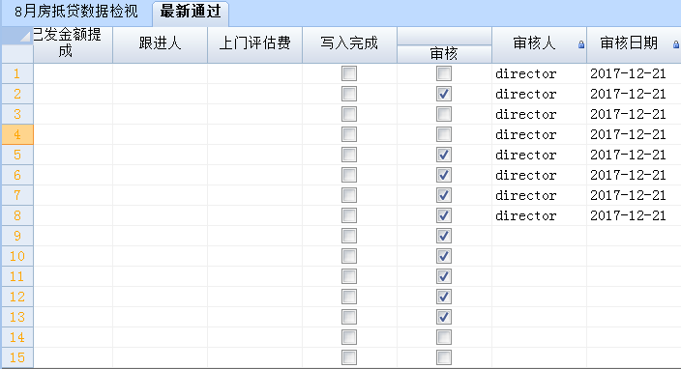Select row header number 4

tap(17, 134)
